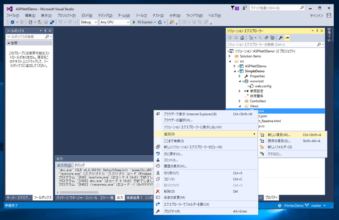
Task: Select the 依存関係 node in the tree
Action: 256,96
